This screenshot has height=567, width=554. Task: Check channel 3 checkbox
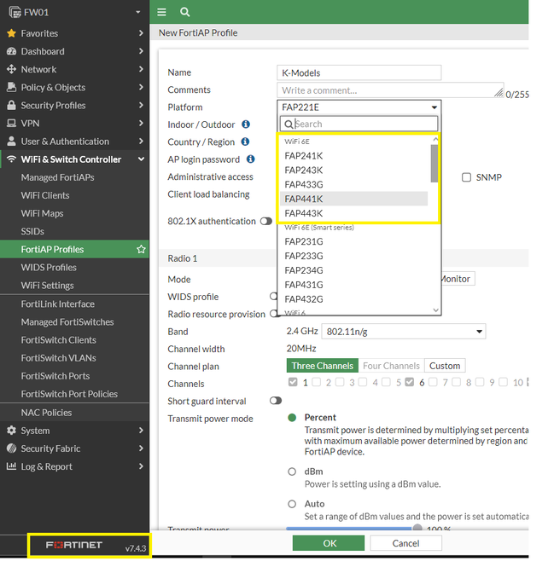tap(340, 382)
